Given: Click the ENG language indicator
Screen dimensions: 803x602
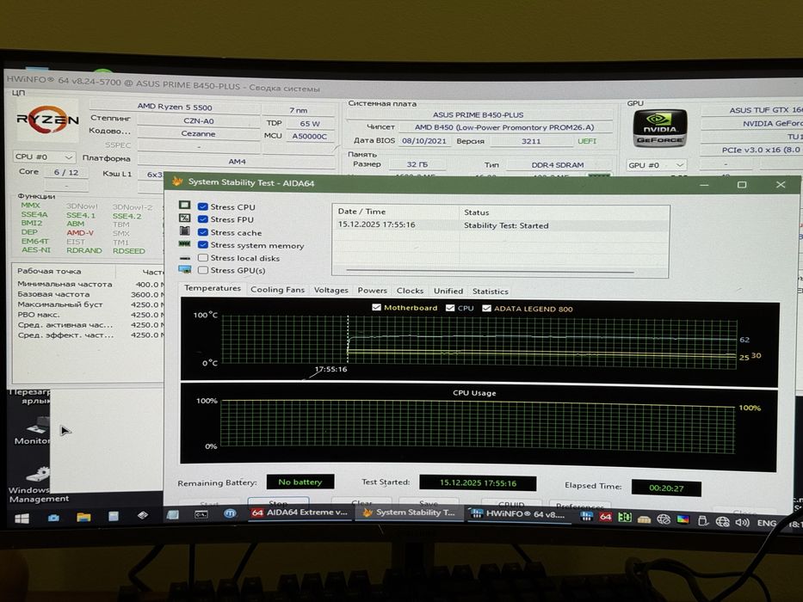Looking at the screenshot, I should [766, 523].
